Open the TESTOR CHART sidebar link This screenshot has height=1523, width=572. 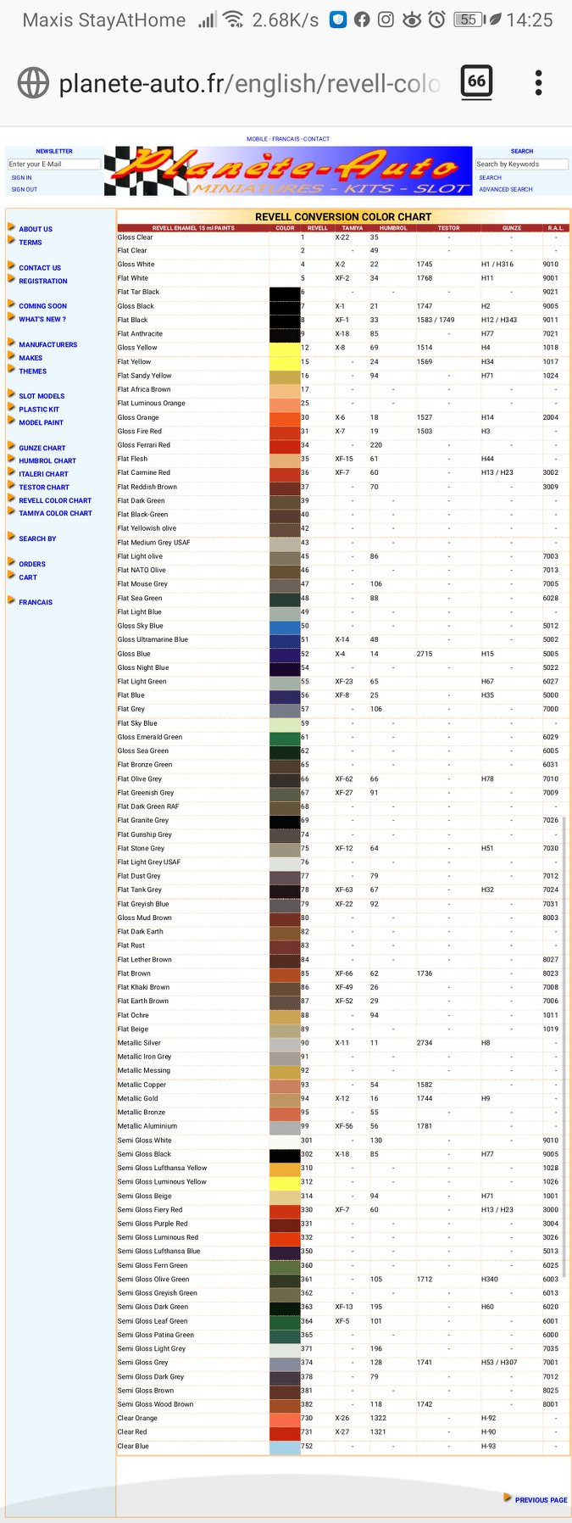point(44,487)
